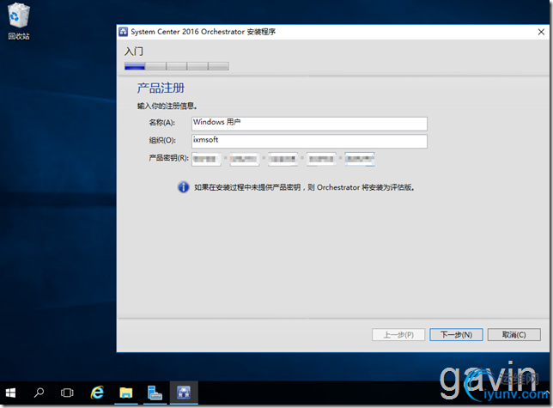Click the 取消(C) Cancel button

point(513,335)
